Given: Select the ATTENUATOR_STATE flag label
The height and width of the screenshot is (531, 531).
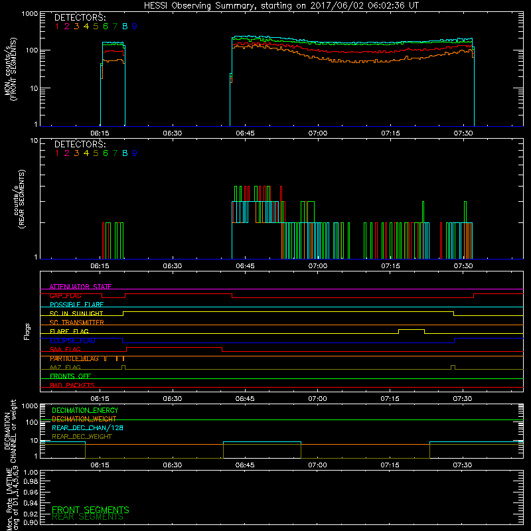Looking at the screenshot, I should tap(80, 287).
